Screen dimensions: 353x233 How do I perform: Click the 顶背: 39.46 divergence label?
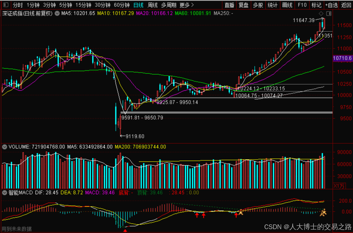tap(150, 193)
